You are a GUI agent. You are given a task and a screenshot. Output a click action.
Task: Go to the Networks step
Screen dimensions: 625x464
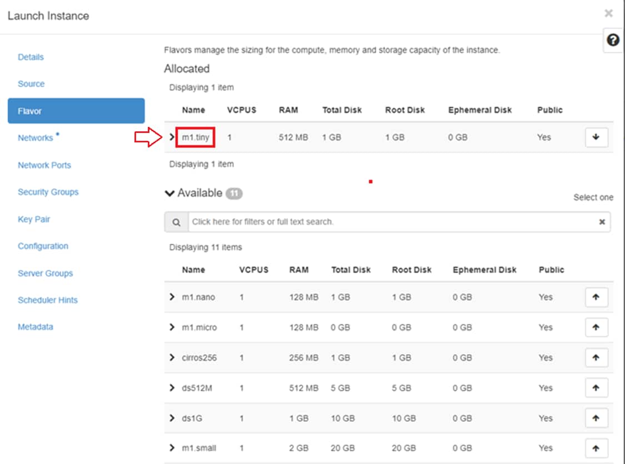tap(36, 138)
